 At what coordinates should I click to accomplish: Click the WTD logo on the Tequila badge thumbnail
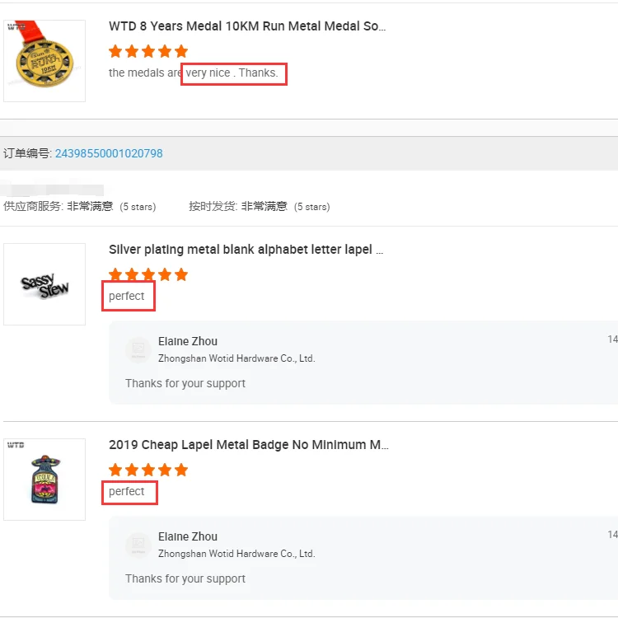click(x=16, y=445)
